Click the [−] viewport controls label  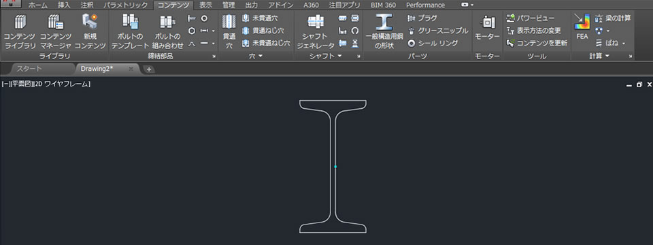[6, 84]
